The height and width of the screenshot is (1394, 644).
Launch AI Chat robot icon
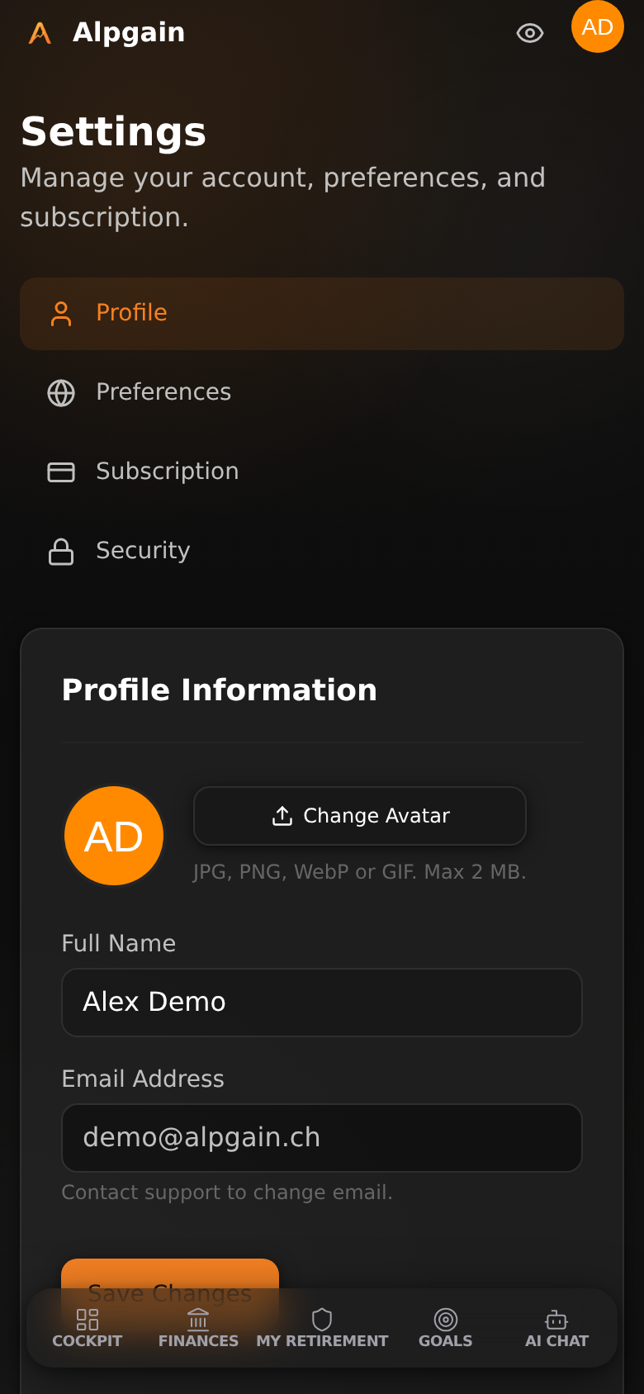point(556,1319)
